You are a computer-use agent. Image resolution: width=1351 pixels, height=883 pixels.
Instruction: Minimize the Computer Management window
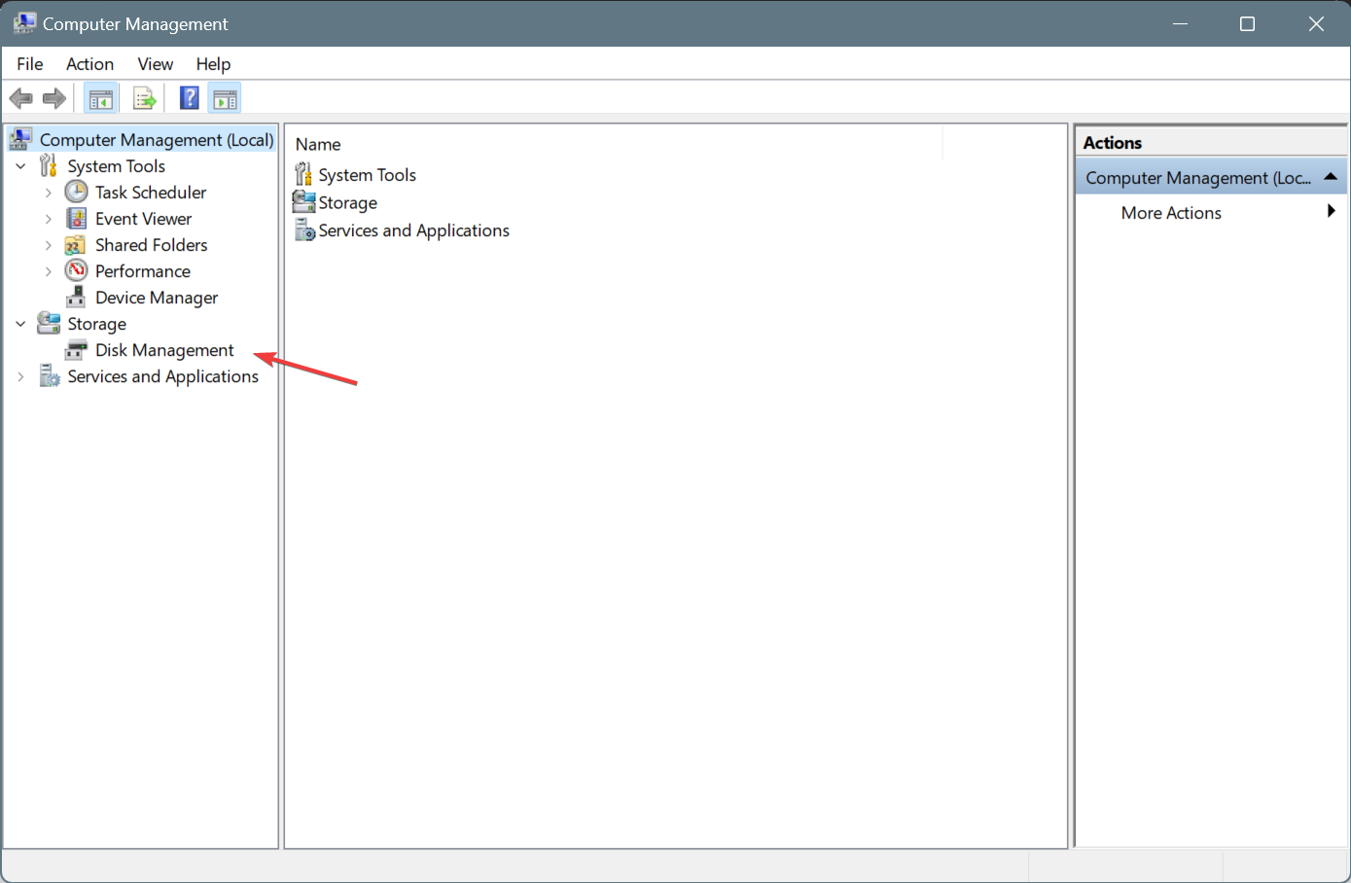pos(1181,23)
